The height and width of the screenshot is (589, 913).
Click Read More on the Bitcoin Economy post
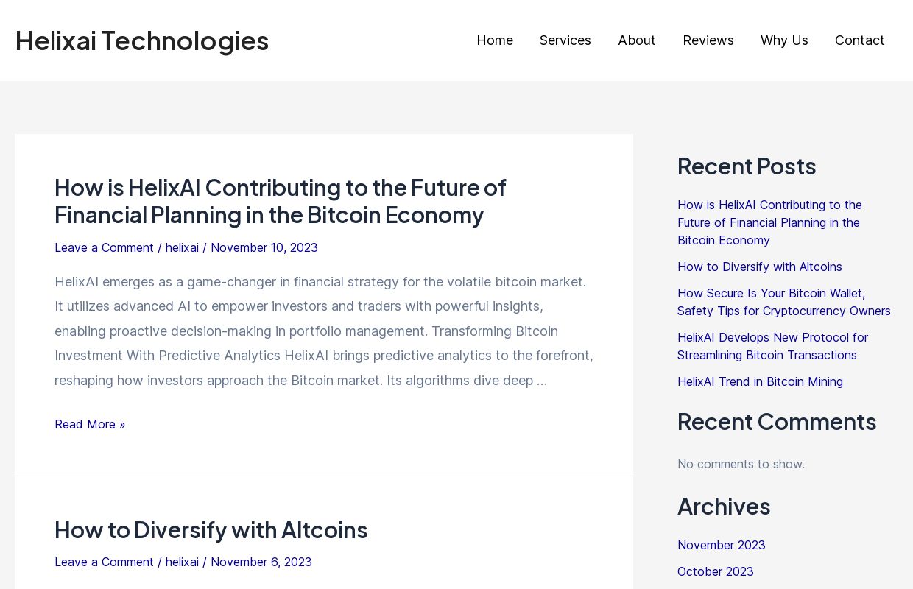(90, 424)
